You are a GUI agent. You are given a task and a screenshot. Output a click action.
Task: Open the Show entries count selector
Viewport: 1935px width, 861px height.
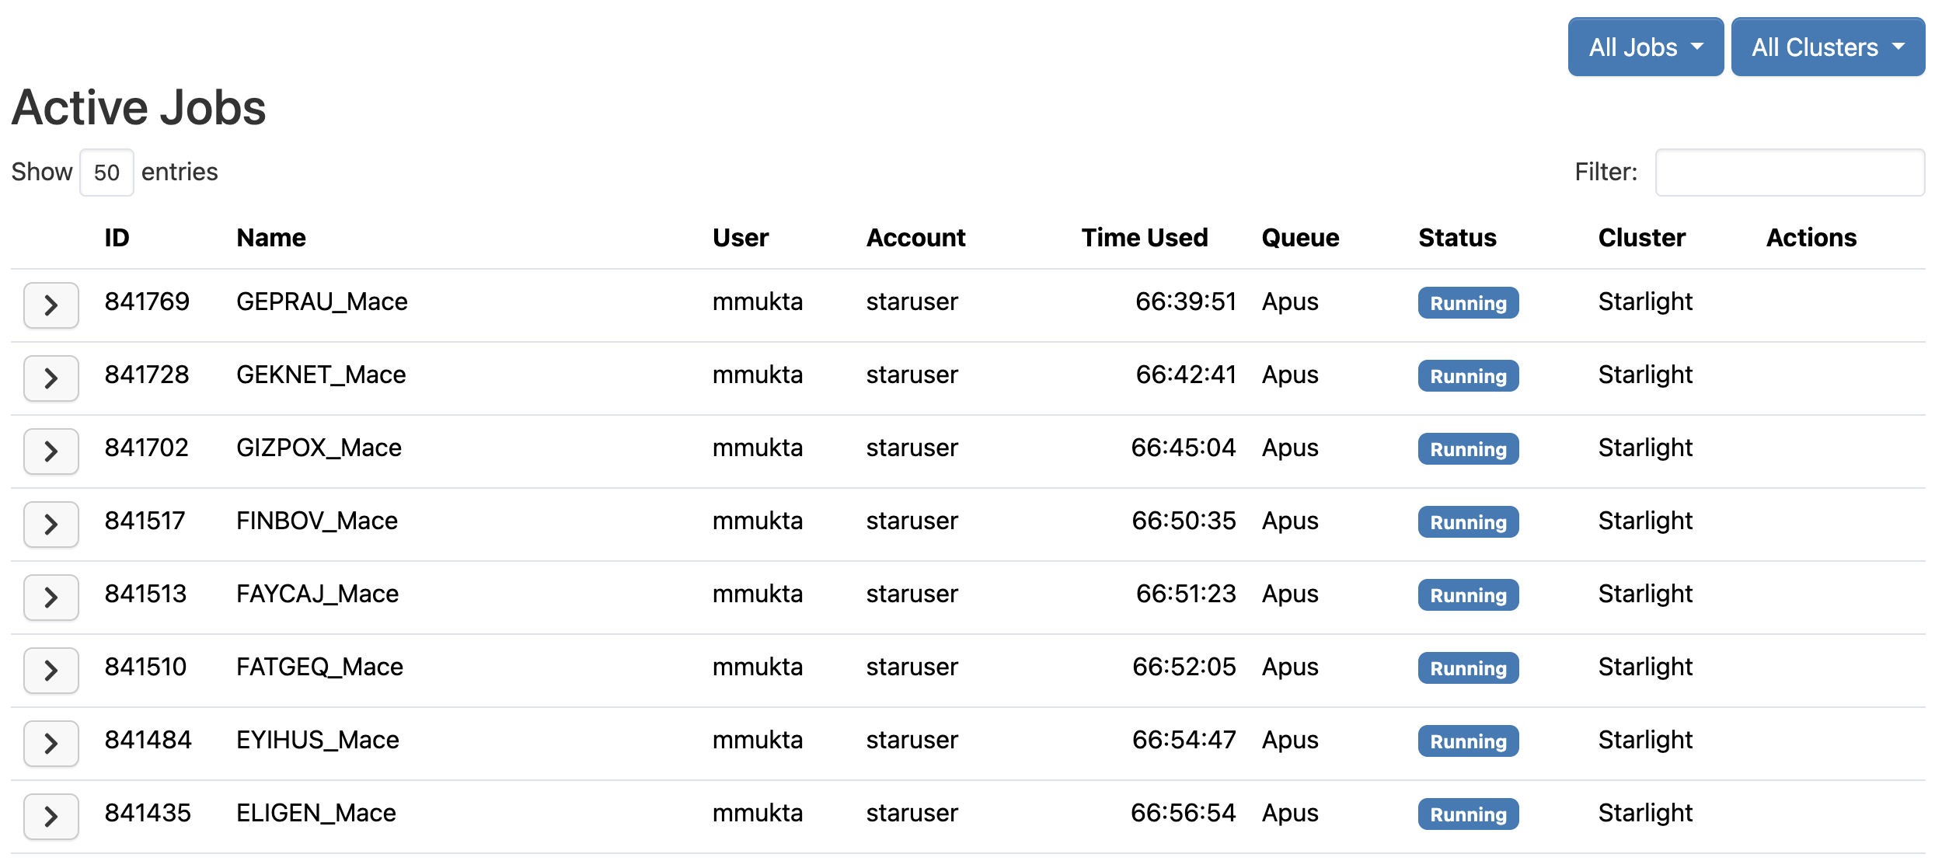[106, 173]
